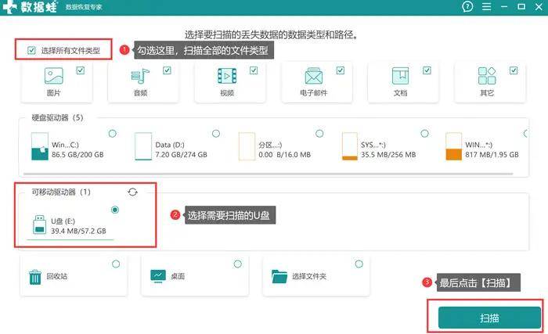Screen dimensions: 548x334
Task: Select the 桌面 radio button
Action: tap(238, 264)
